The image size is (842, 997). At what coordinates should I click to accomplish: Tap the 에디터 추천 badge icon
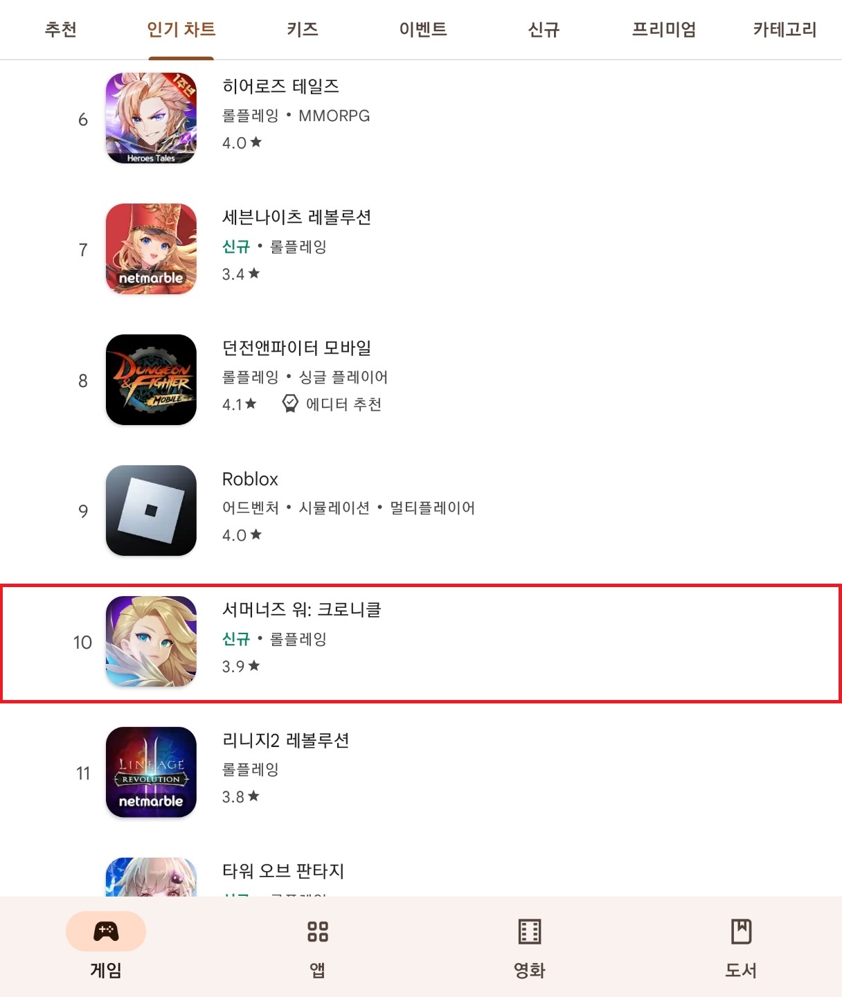(x=290, y=404)
